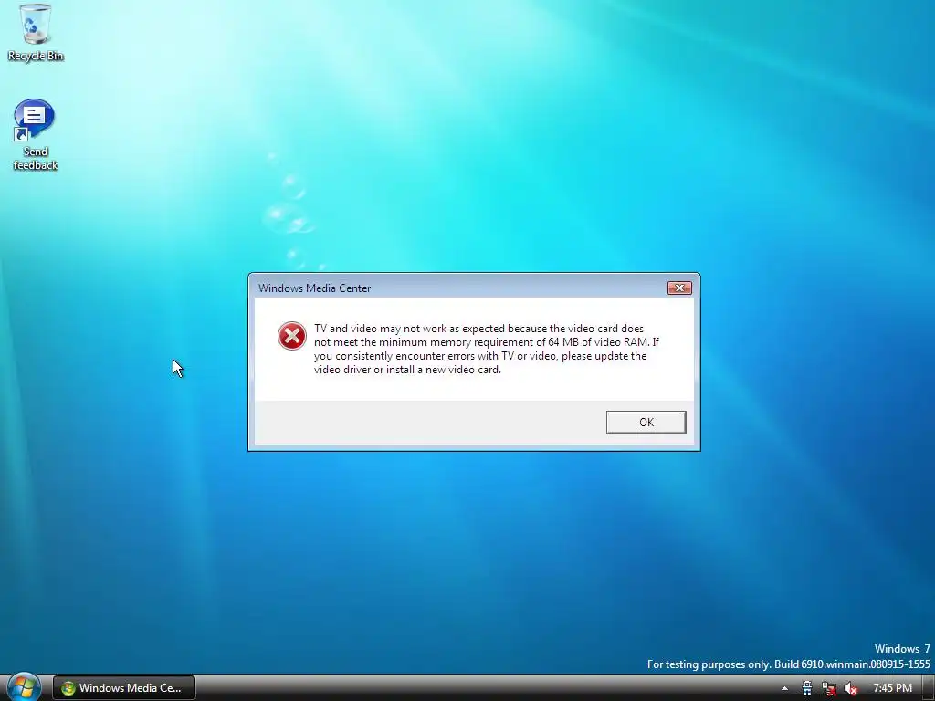Click OK in the Windows Media Center dialog
Screen dimensions: 935x701
pos(646,422)
